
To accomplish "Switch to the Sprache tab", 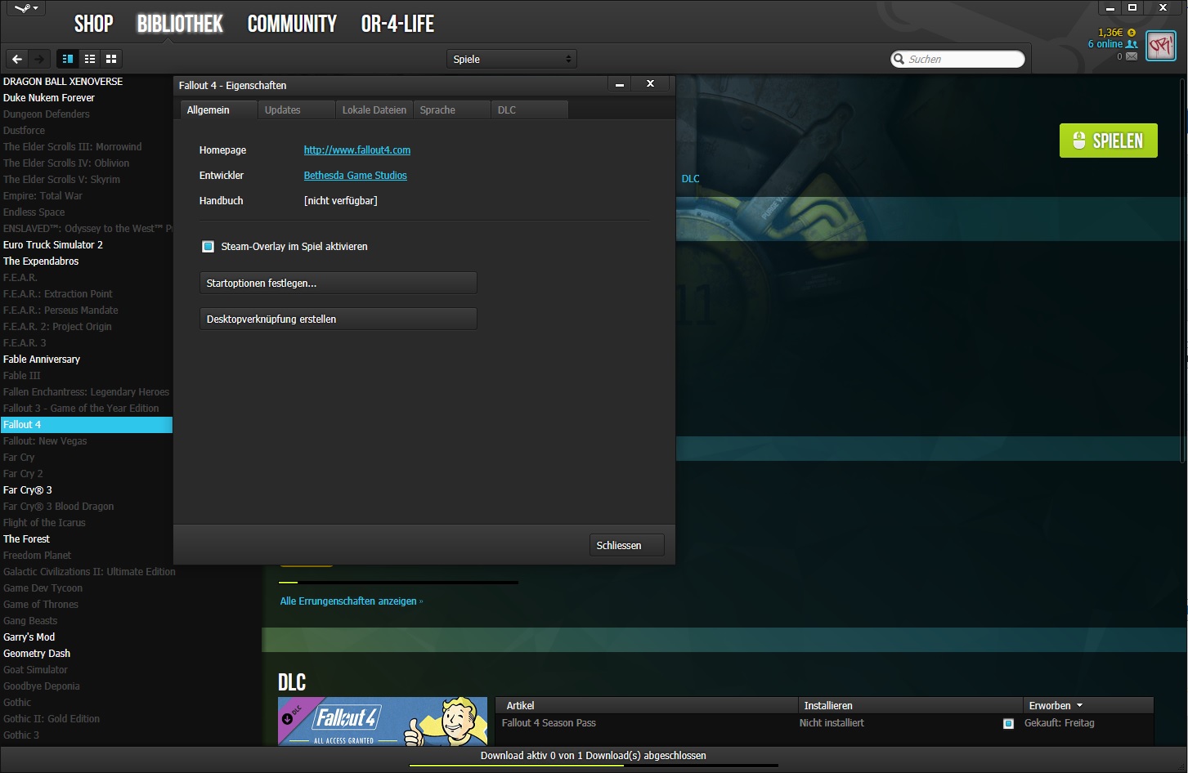I will pyautogui.click(x=451, y=109).
